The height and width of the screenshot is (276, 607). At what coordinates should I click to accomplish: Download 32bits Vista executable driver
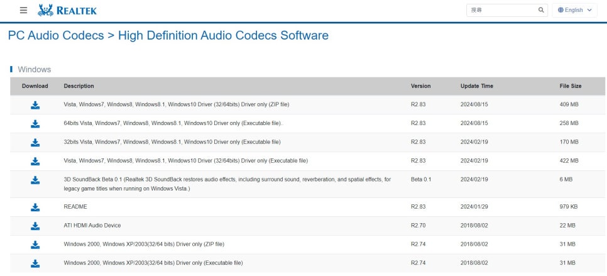pyautogui.click(x=35, y=143)
